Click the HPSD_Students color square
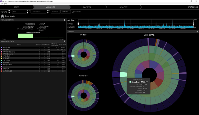The image size is (199, 115). tap(1, 54)
